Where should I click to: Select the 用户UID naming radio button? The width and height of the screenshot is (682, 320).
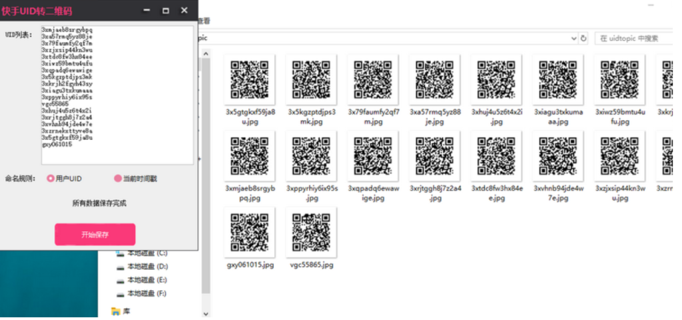coord(51,179)
